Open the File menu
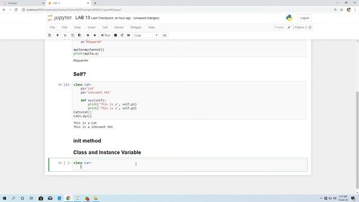Image resolution: width=359 pixels, height=202 pixels. click(x=52, y=27)
